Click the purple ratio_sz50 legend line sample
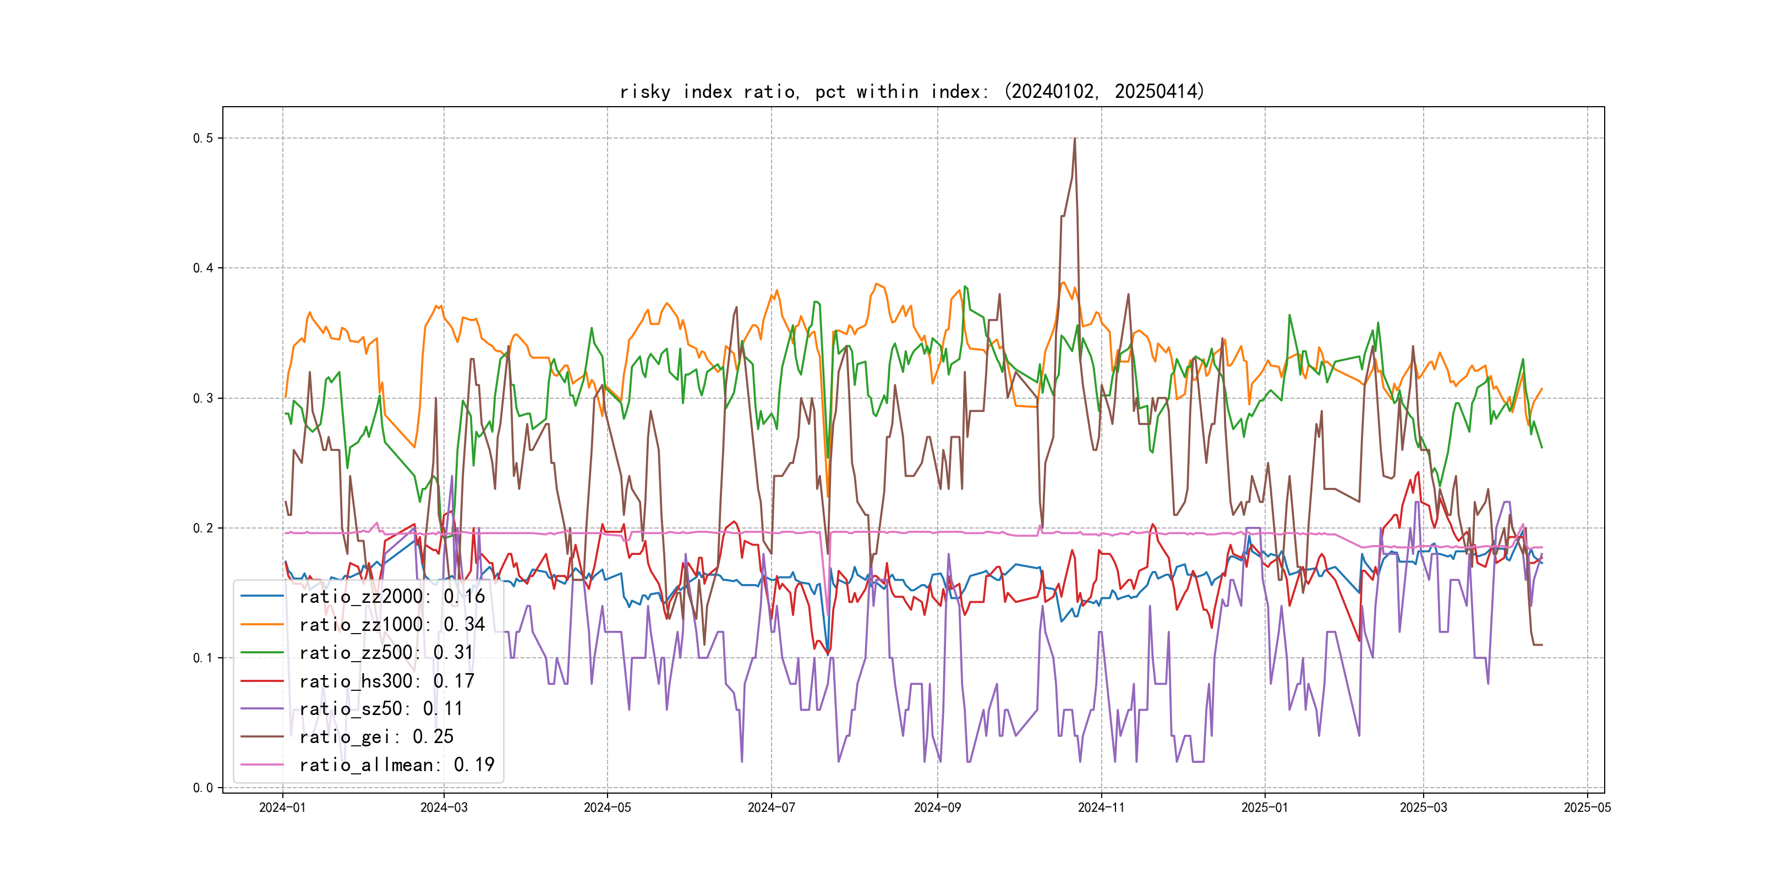This screenshot has width=1783, height=891. click(x=261, y=708)
